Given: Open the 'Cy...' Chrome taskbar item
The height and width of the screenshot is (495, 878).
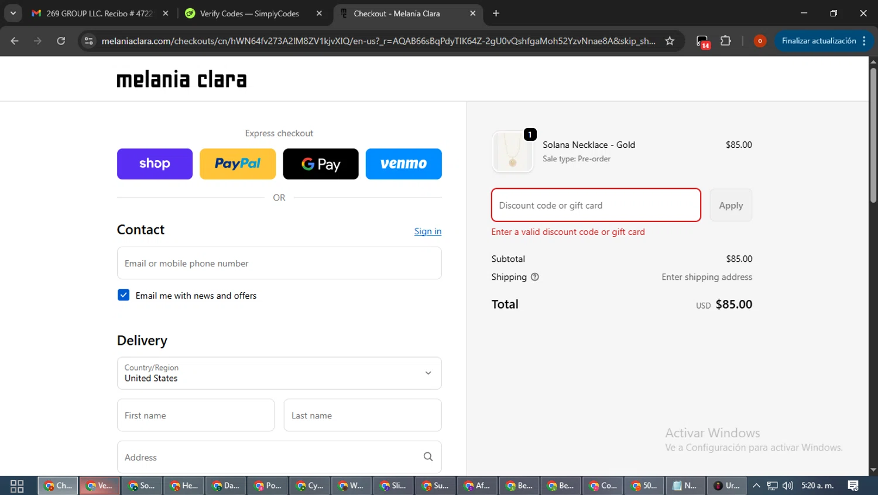Looking at the screenshot, I should pos(310,486).
